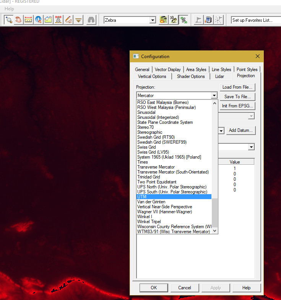Toggle the hill shading sun icon
281x300 pixels.
point(163,20)
